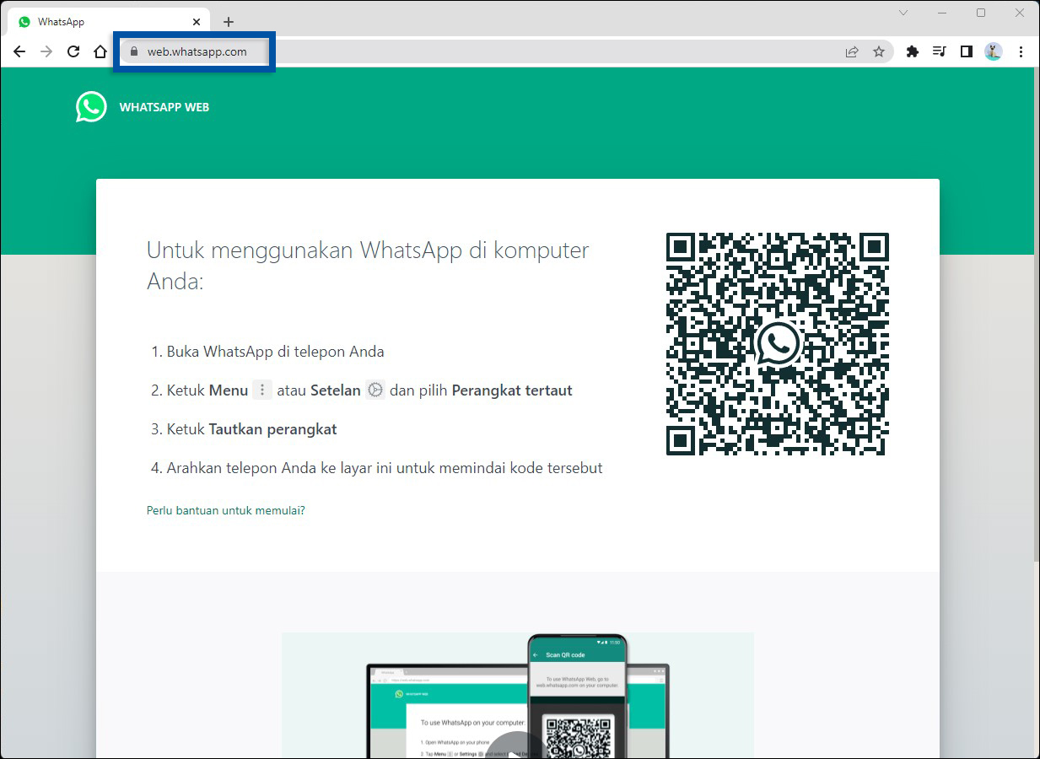Open the Chrome three-dot menu
Viewport: 1040px width, 759px height.
click(x=1021, y=51)
